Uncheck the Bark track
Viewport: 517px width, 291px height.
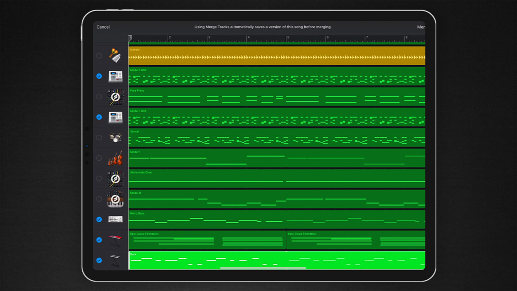[x=99, y=260]
